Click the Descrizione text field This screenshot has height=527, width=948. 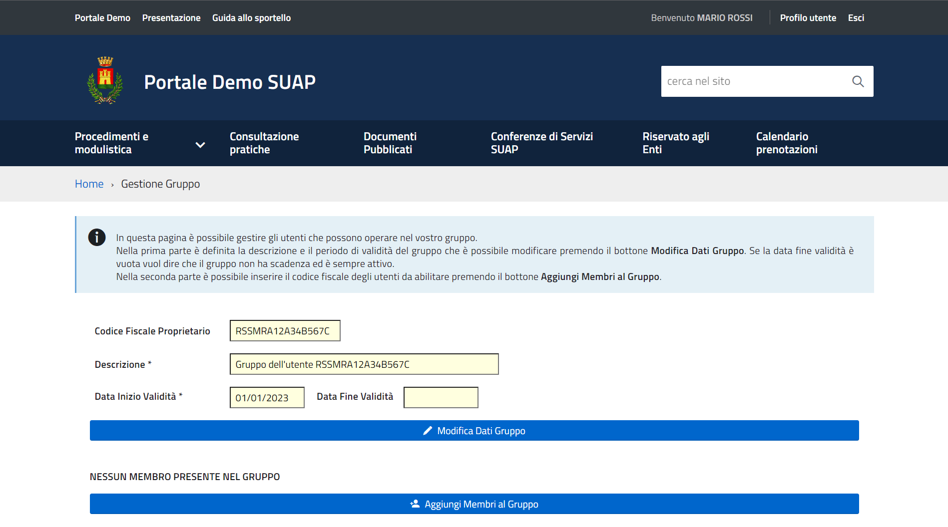(x=364, y=364)
